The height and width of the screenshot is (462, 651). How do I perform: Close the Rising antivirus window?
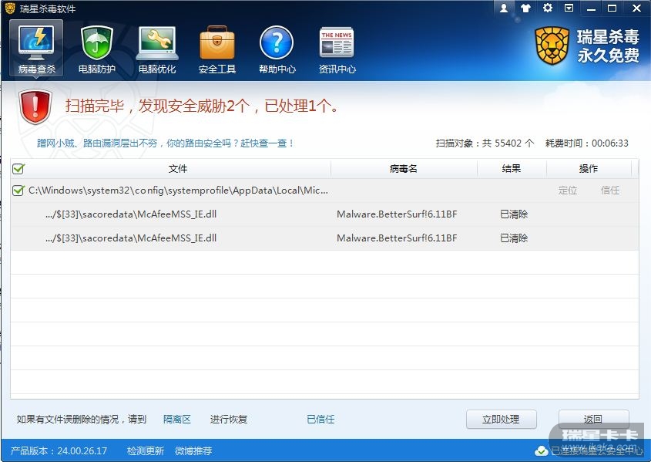(636, 8)
